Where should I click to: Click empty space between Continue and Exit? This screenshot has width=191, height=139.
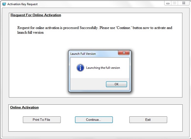tap(121, 120)
